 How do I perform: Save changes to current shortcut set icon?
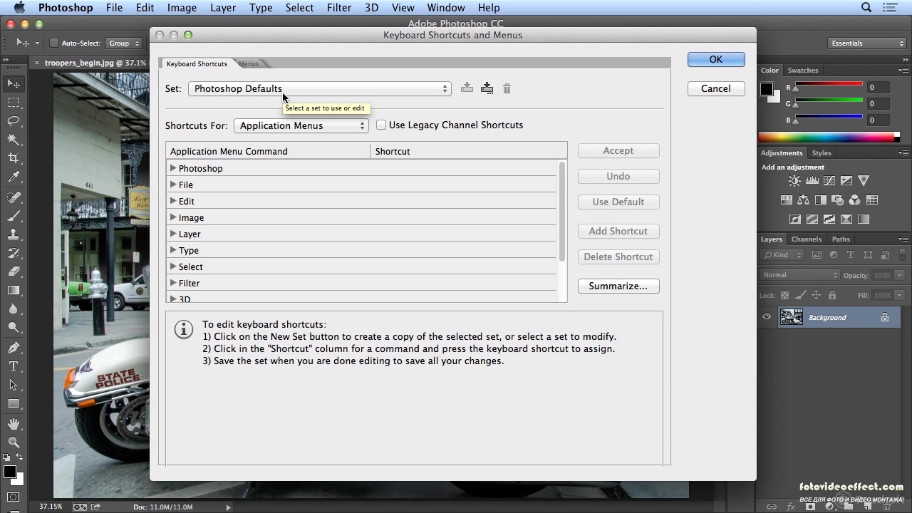pyautogui.click(x=467, y=88)
